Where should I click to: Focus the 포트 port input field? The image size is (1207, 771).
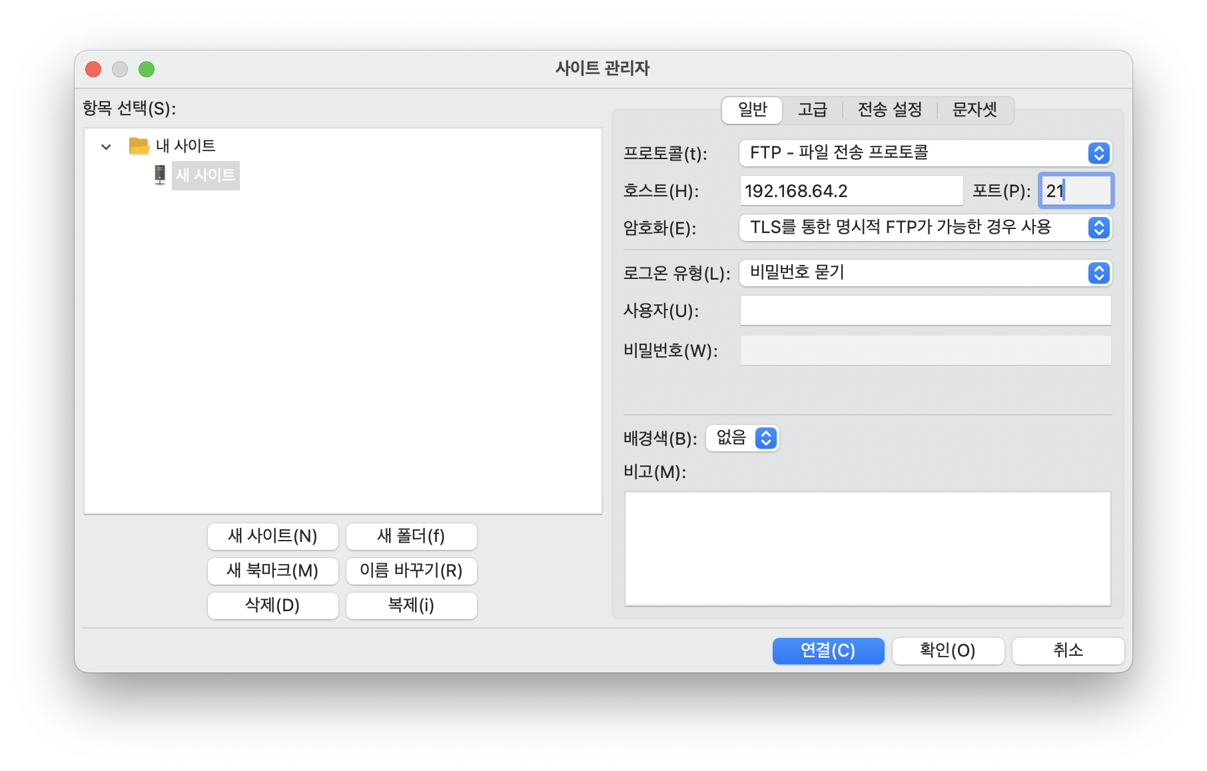tap(1076, 191)
